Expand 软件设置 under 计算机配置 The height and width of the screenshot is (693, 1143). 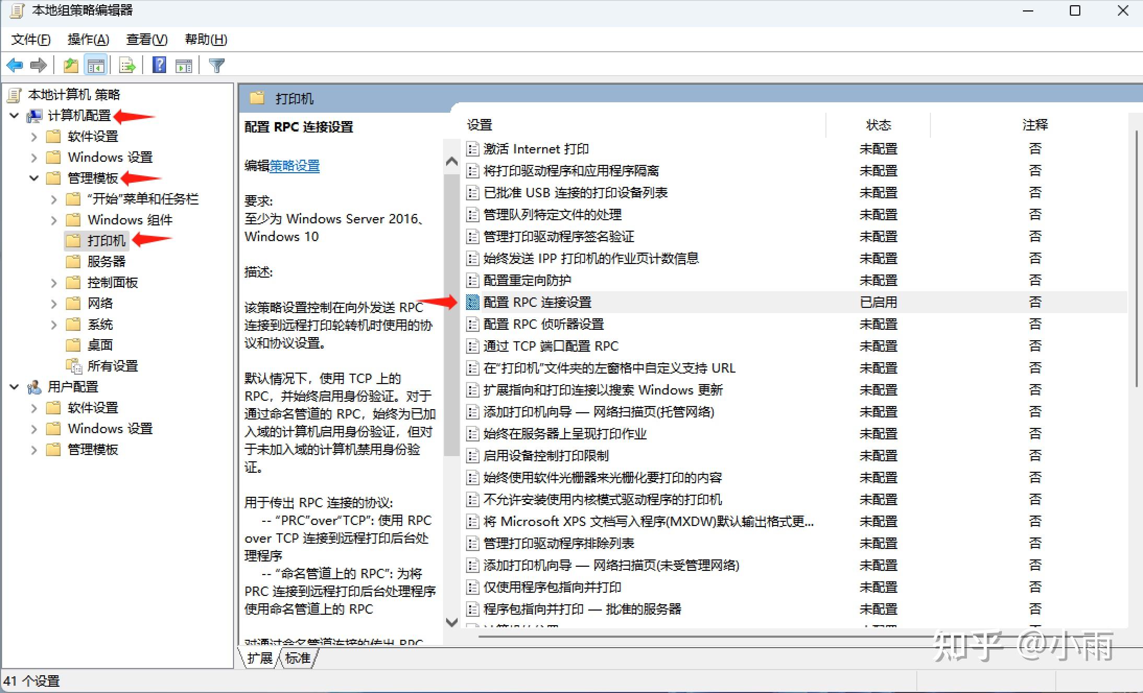click(34, 137)
